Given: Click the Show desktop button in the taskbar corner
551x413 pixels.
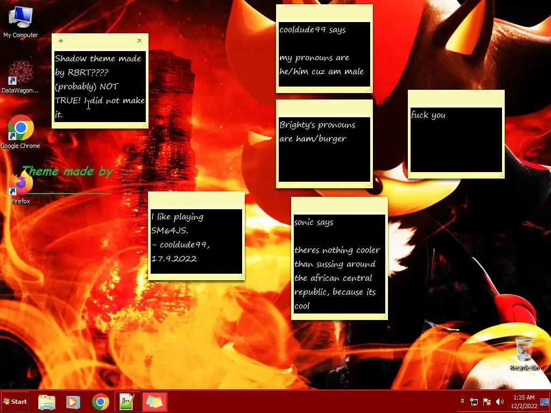Looking at the screenshot, I should click(545, 402).
